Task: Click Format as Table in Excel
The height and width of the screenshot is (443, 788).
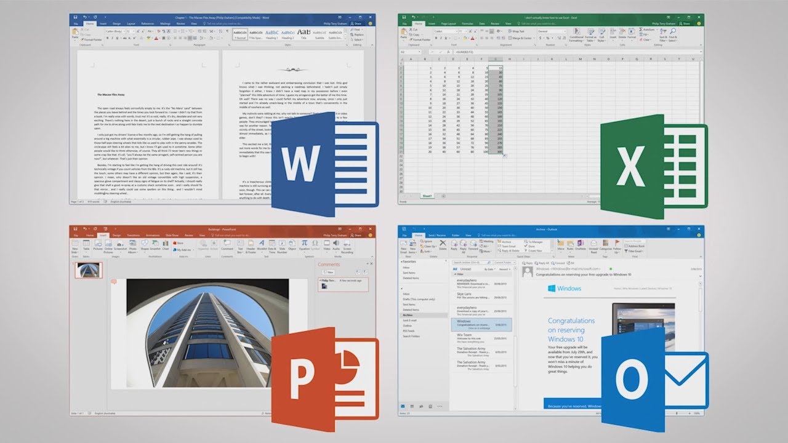Action: pos(590,36)
